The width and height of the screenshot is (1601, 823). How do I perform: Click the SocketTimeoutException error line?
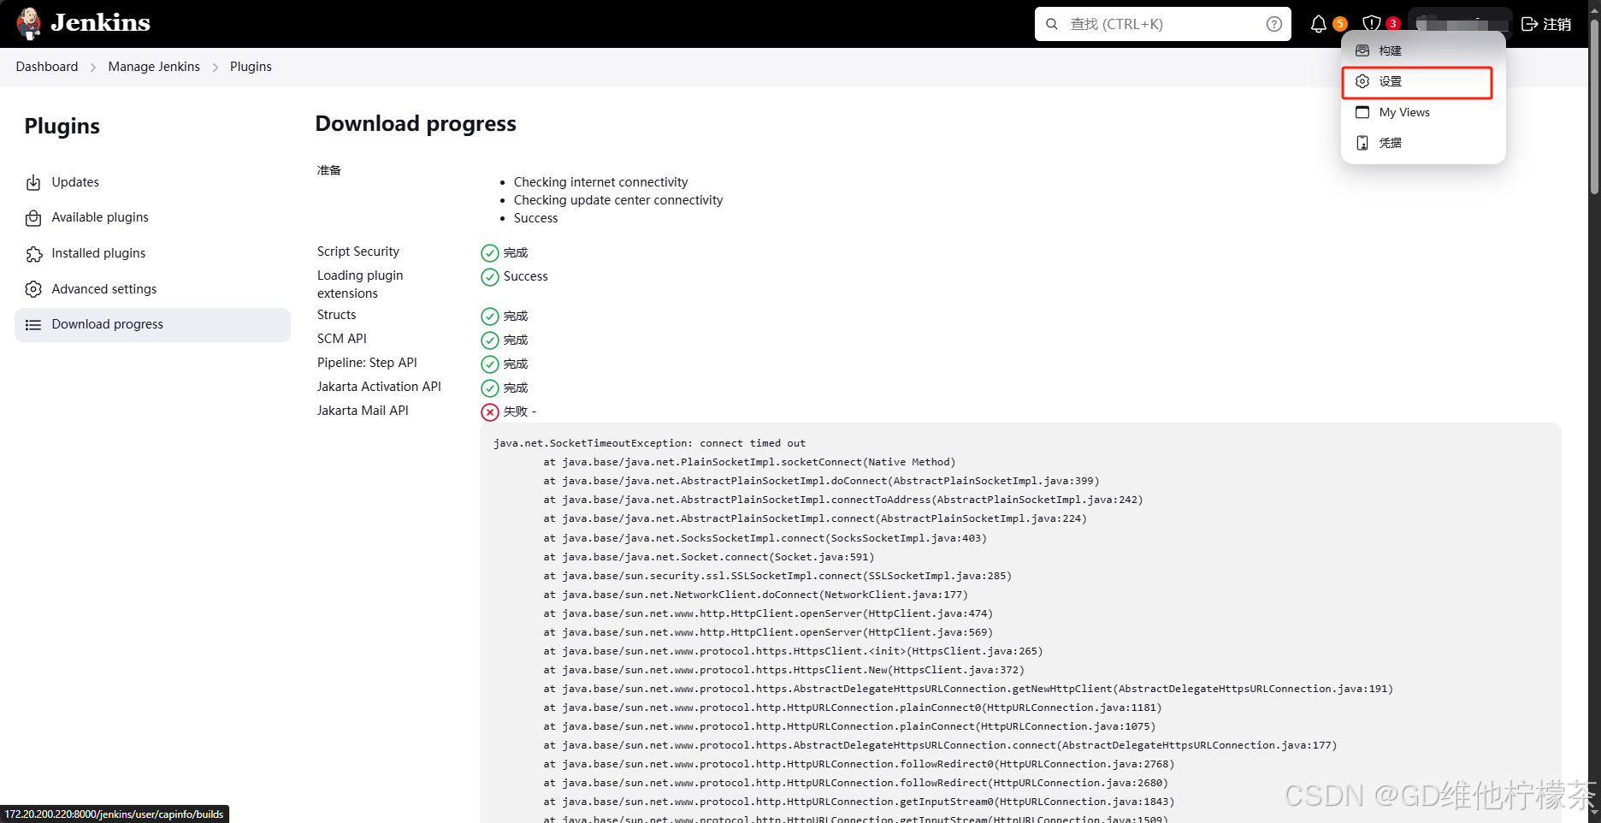[650, 443]
